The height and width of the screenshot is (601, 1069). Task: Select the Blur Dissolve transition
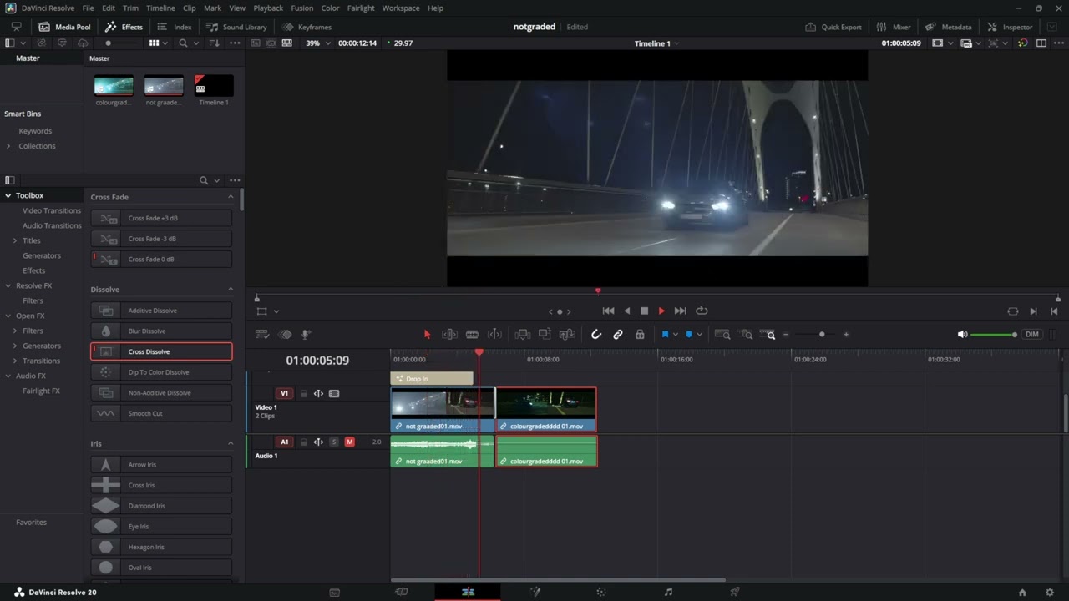pos(161,331)
